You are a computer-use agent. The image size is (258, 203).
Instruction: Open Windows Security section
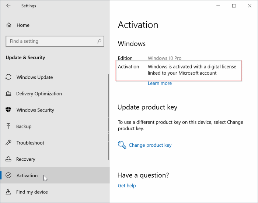(x=55, y=110)
